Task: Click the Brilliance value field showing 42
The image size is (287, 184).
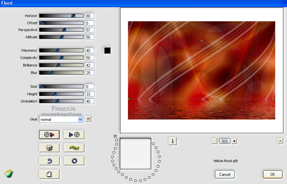Action: point(90,65)
